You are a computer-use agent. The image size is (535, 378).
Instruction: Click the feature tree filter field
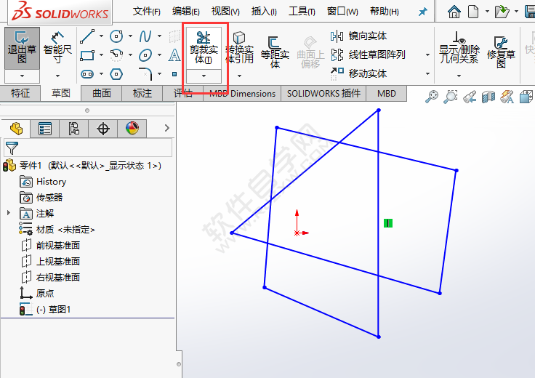coord(88,148)
